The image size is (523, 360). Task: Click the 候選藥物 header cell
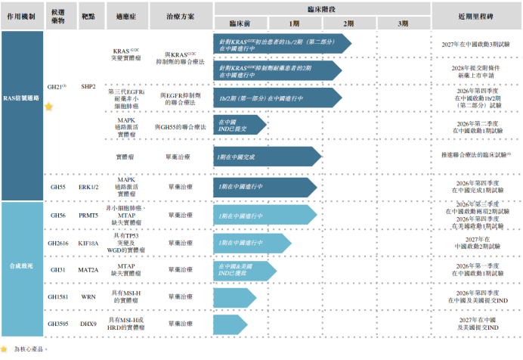pyautogui.click(x=58, y=16)
